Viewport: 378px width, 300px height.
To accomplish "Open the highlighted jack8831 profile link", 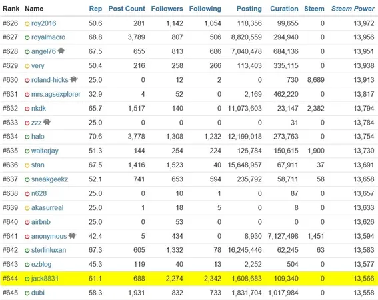I will [x=45, y=279].
